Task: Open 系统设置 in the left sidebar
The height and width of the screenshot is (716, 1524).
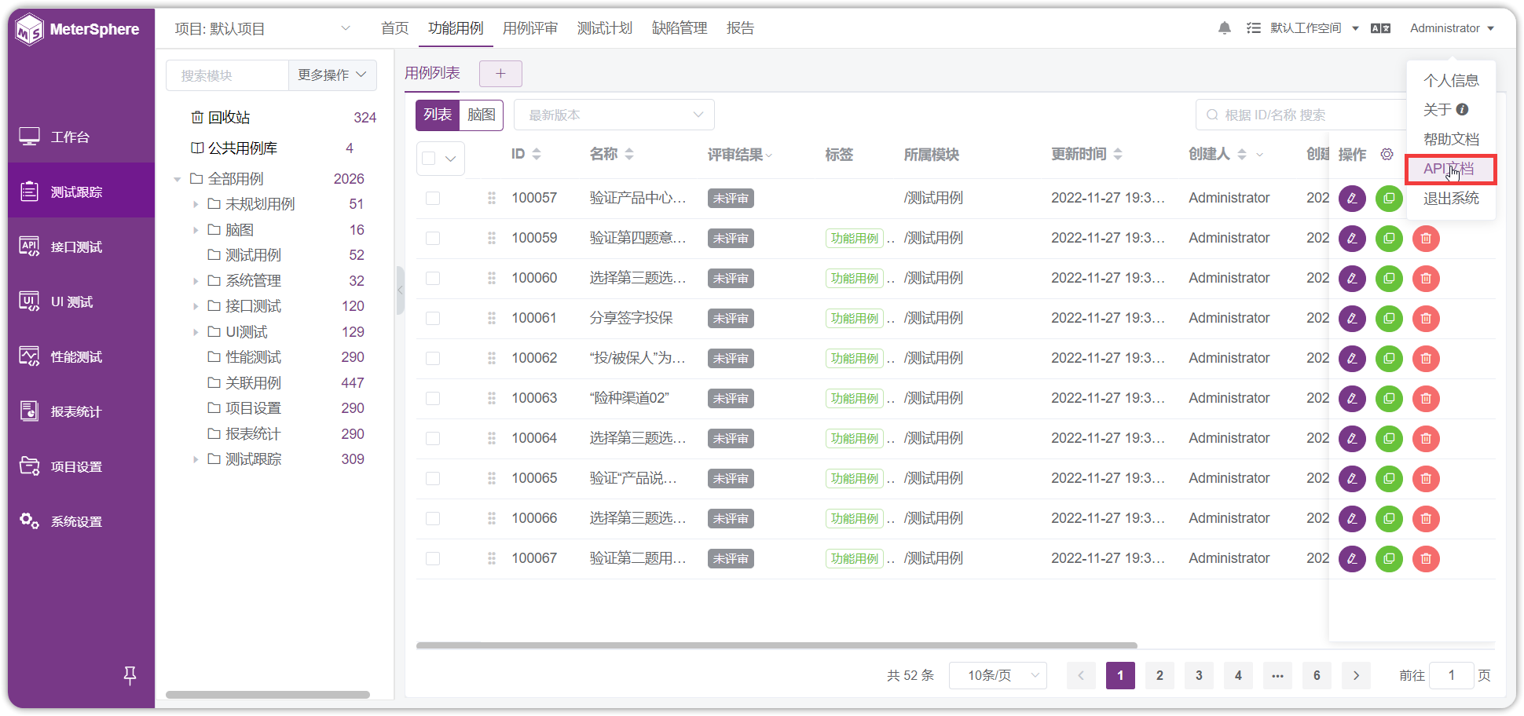Action: [81, 521]
